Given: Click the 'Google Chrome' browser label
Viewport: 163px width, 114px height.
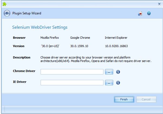Looking at the screenshot, I should (x=80, y=38).
